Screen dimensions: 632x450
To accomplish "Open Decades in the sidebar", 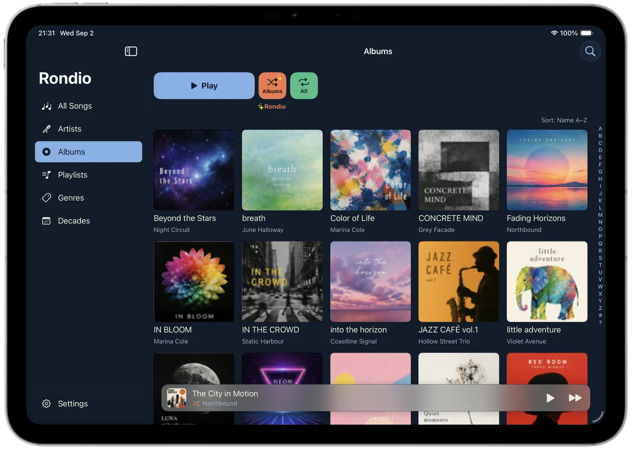I will 88,221.
